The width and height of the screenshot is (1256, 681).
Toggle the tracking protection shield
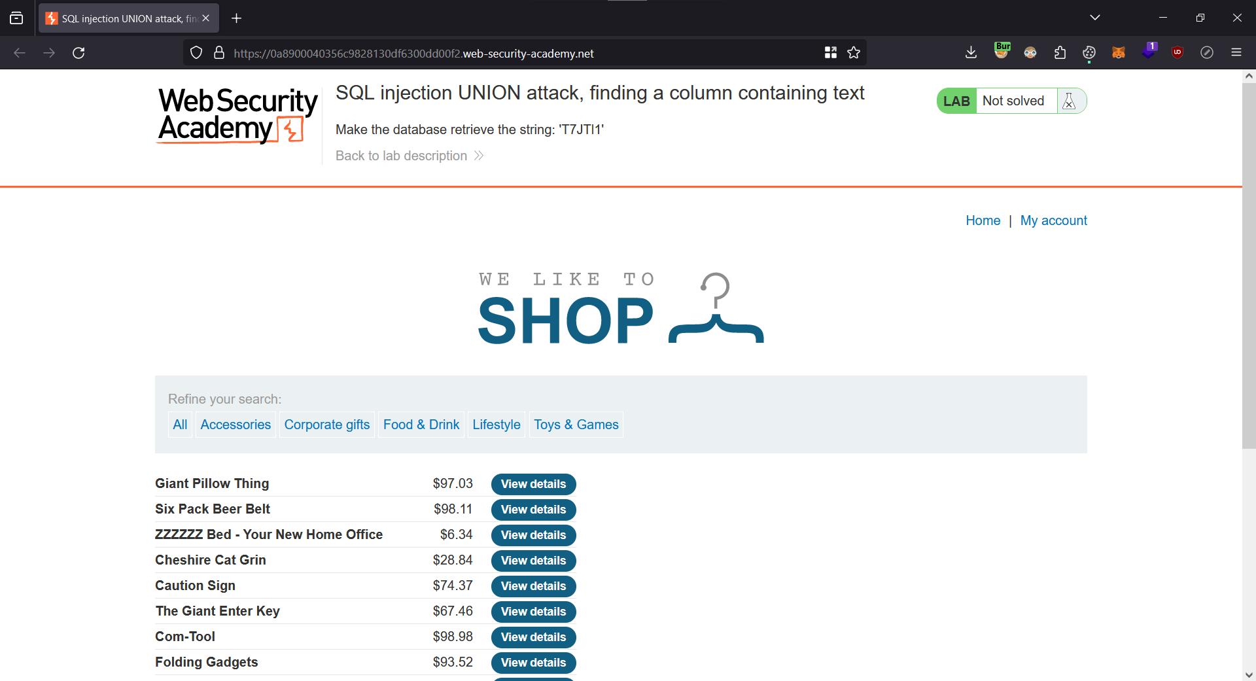tap(196, 53)
